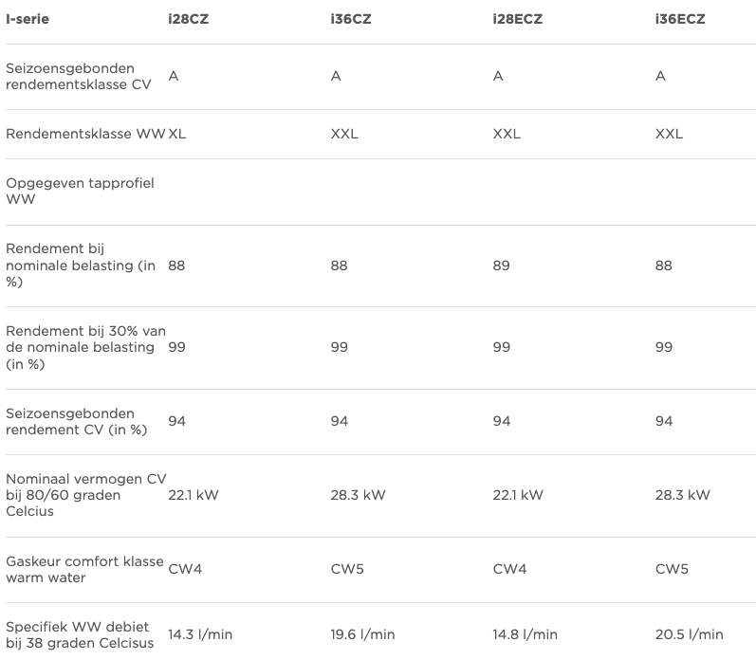Image resolution: width=756 pixels, height=660 pixels.
Task: Click the 20.5 l/min value
Action: [689, 634]
